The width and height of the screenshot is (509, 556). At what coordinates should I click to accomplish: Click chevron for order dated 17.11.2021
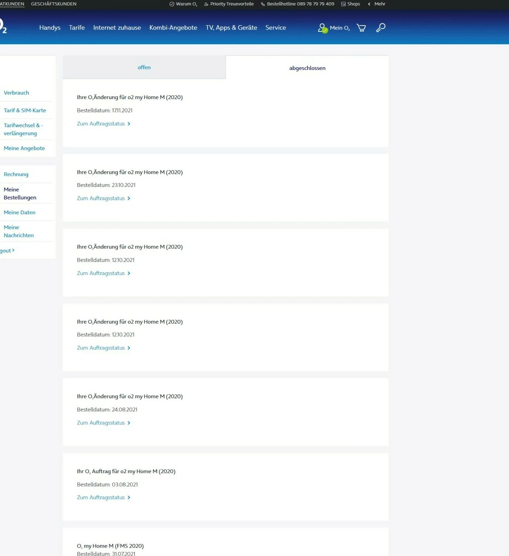(129, 124)
